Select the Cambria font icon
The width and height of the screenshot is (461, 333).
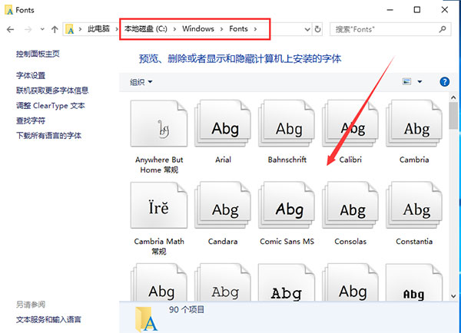(414, 124)
